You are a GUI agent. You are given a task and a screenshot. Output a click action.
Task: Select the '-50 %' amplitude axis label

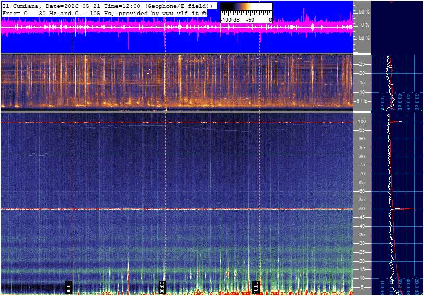tap(364, 38)
